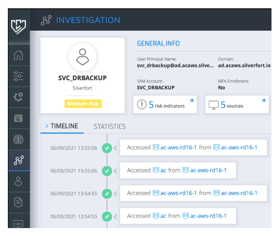Open the brain AI icon in sidebar
The image size is (279, 236).
pos(19,139)
